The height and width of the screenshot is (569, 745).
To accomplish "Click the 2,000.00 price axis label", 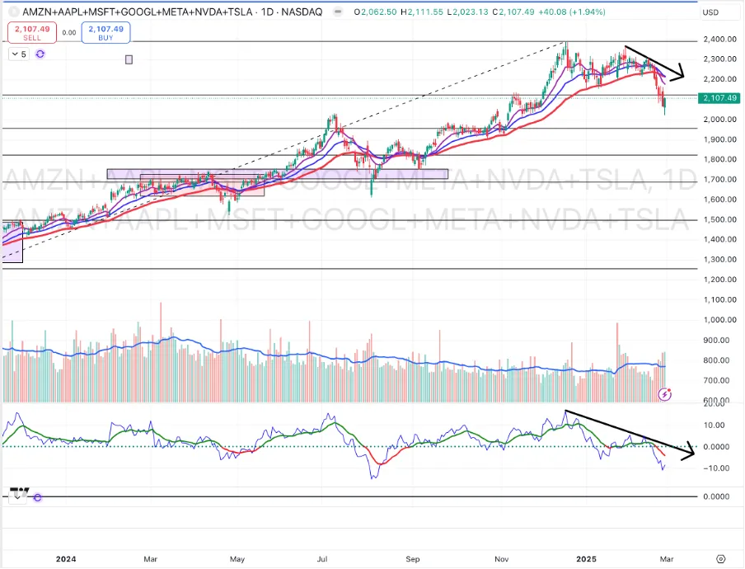I will pyautogui.click(x=719, y=120).
